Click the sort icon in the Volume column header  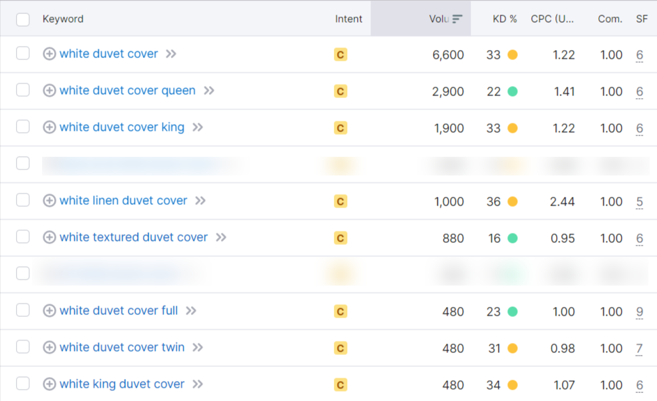click(x=457, y=19)
